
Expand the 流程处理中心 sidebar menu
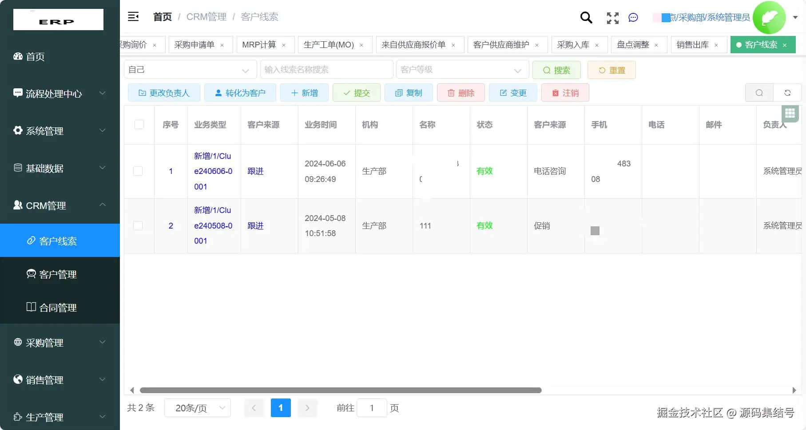click(60, 94)
